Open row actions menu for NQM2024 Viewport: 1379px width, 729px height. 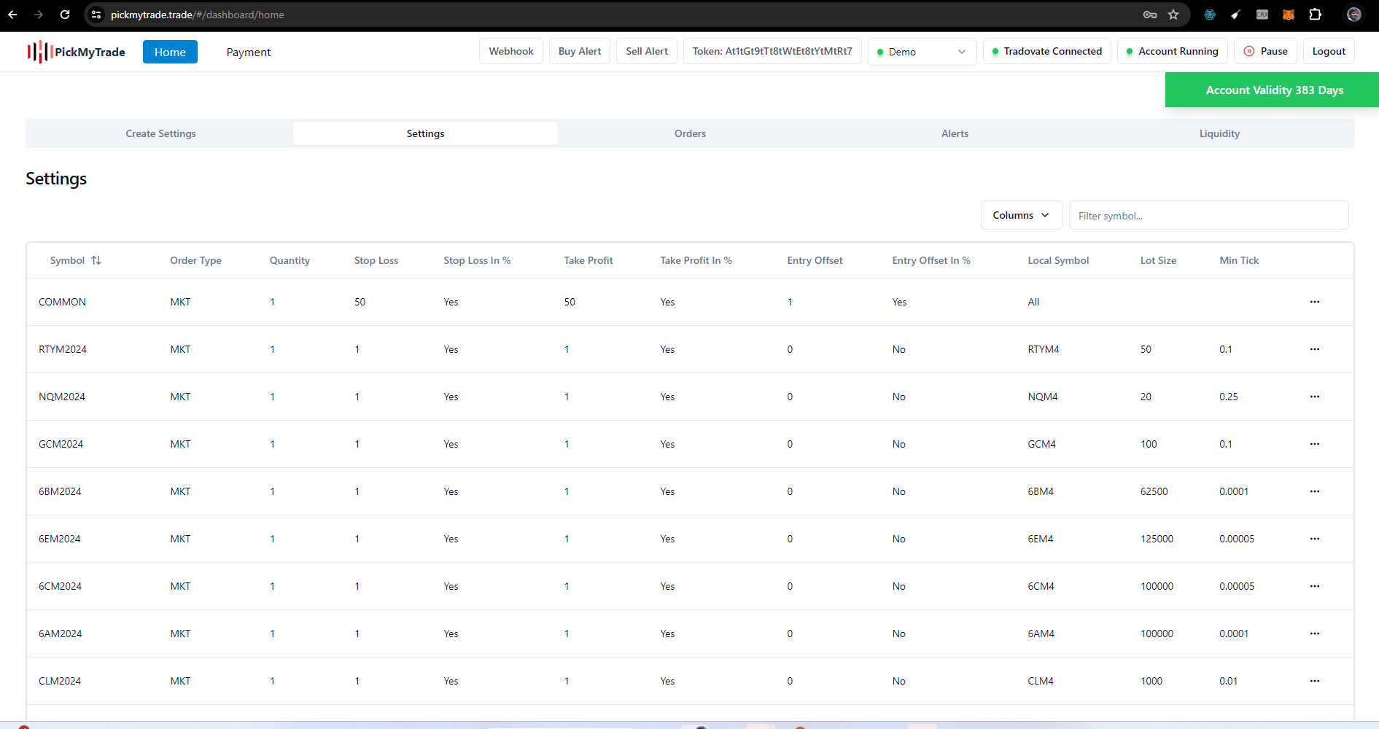(x=1314, y=397)
